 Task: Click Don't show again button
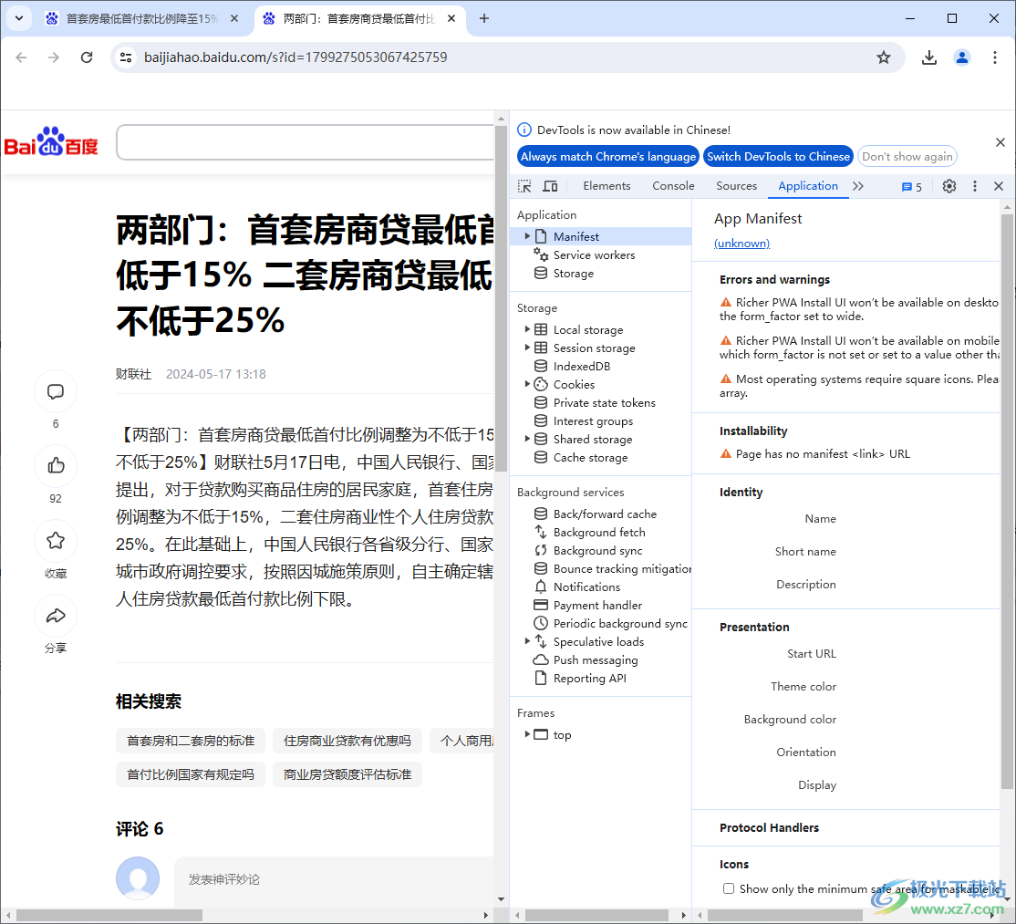[907, 157]
